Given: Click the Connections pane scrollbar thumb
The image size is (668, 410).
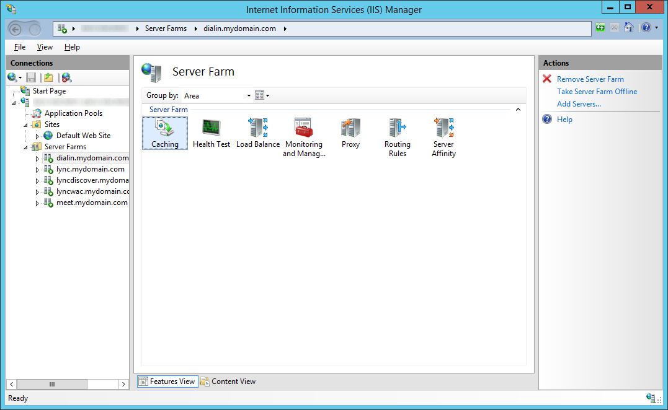Looking at the screenshot, I should (x=52, y=384).
